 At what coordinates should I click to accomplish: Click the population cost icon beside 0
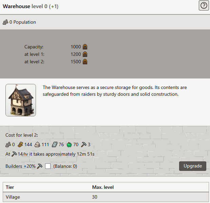(8, 145)
